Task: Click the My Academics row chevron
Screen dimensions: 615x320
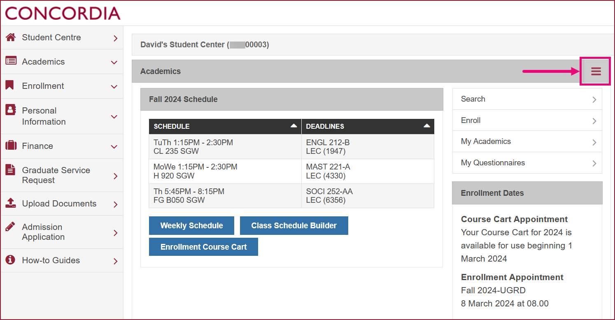Action: pyautogui.click(x=594, y=142)
